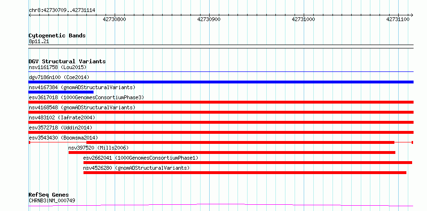Click the 42730900 ruler coordinate

pos(209,19)
